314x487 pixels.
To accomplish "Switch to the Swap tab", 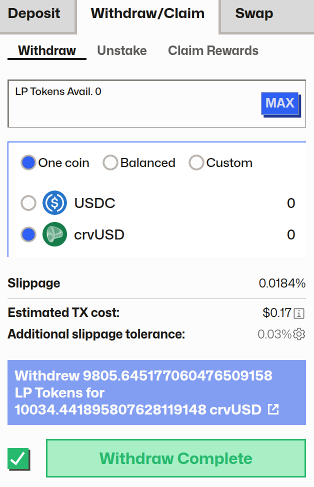I will (253, 14).
